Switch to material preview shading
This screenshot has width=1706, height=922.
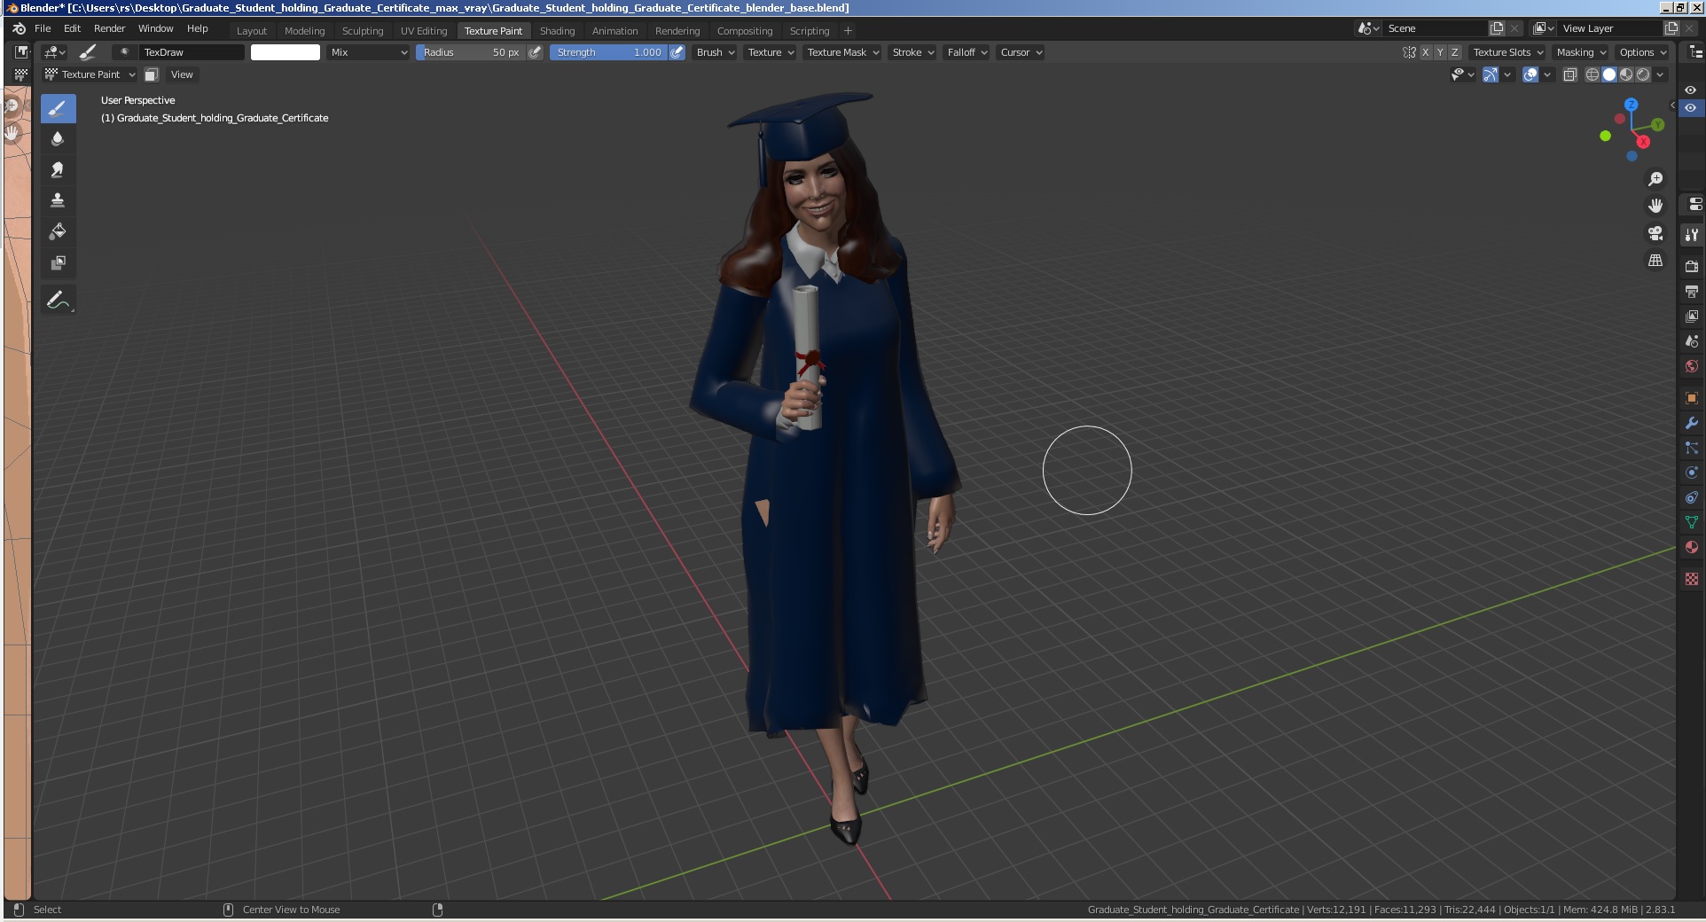click(1626, 74)
